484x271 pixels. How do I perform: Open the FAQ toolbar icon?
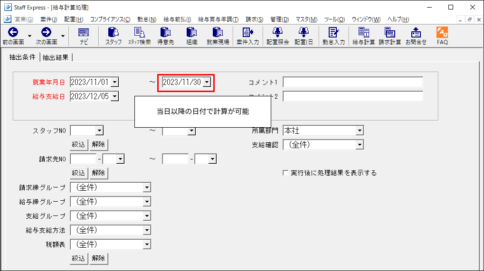pos(442,32)
